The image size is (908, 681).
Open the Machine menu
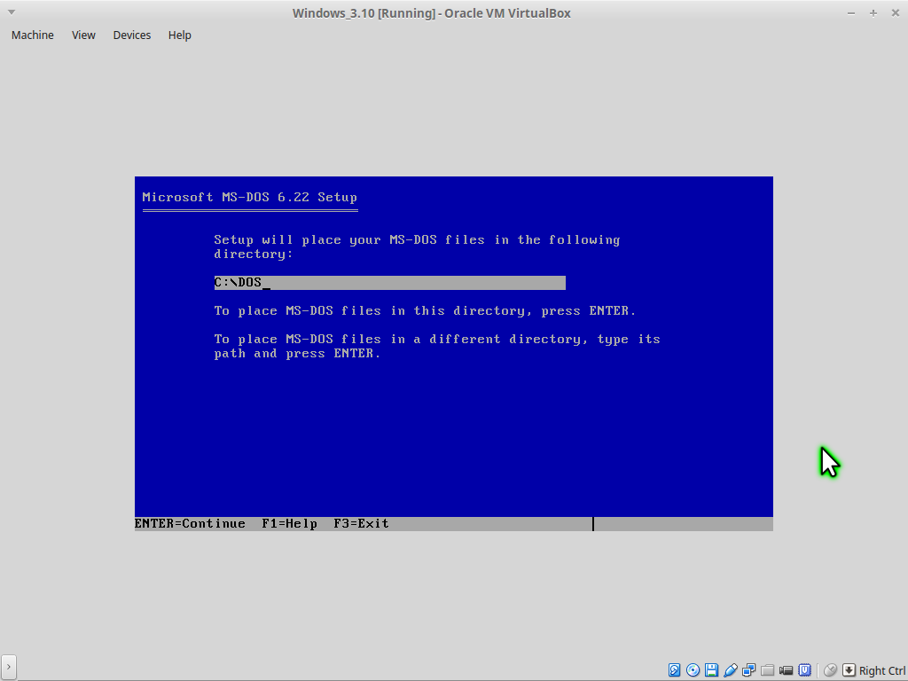[32, 35]
